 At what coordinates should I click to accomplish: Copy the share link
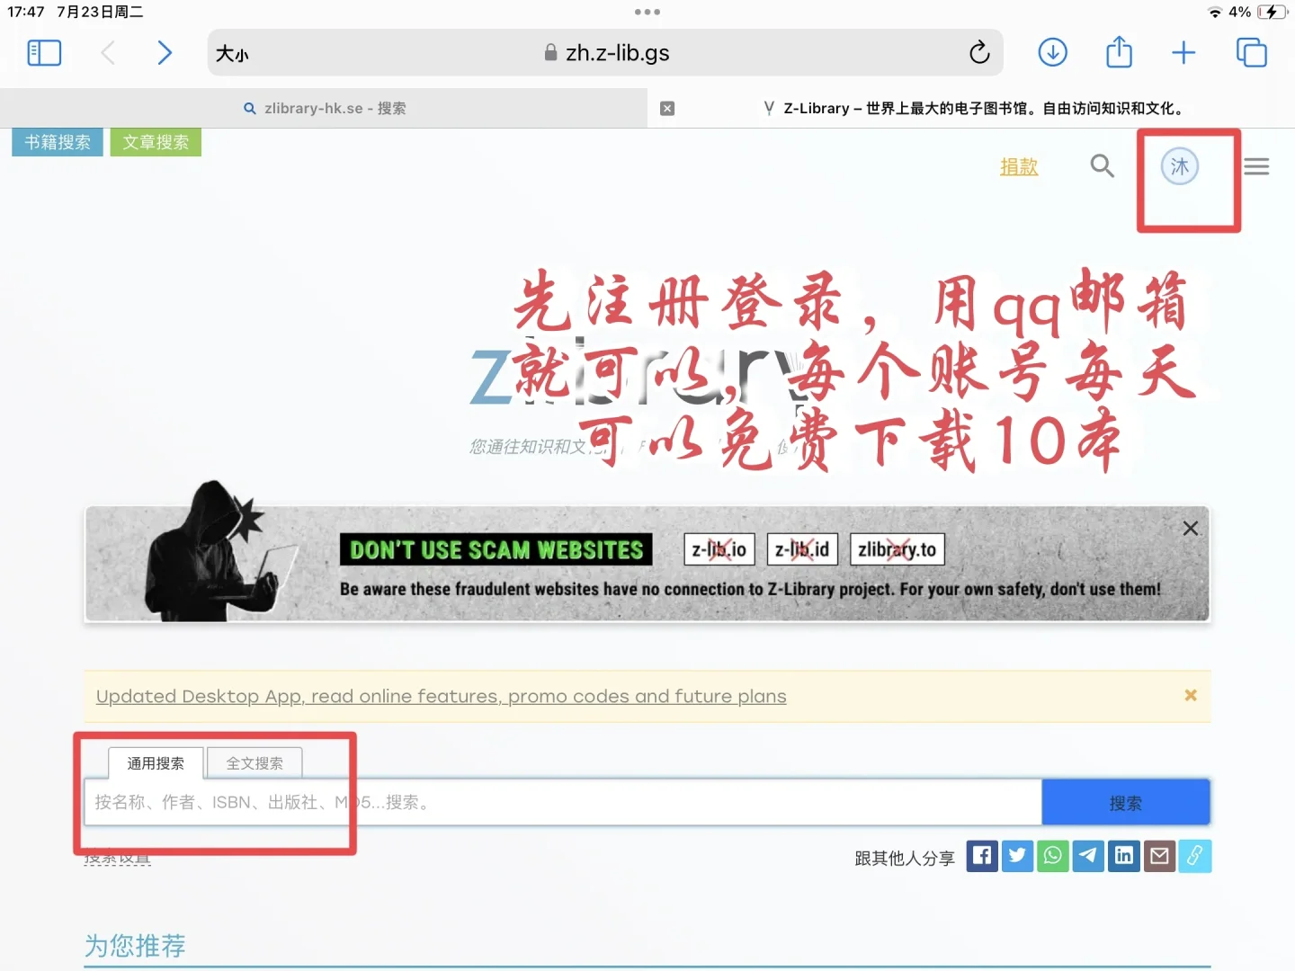[1195, 856]
